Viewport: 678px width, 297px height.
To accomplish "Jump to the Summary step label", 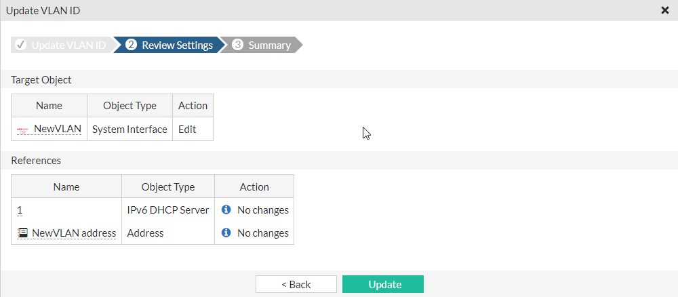I will (269, 45).
